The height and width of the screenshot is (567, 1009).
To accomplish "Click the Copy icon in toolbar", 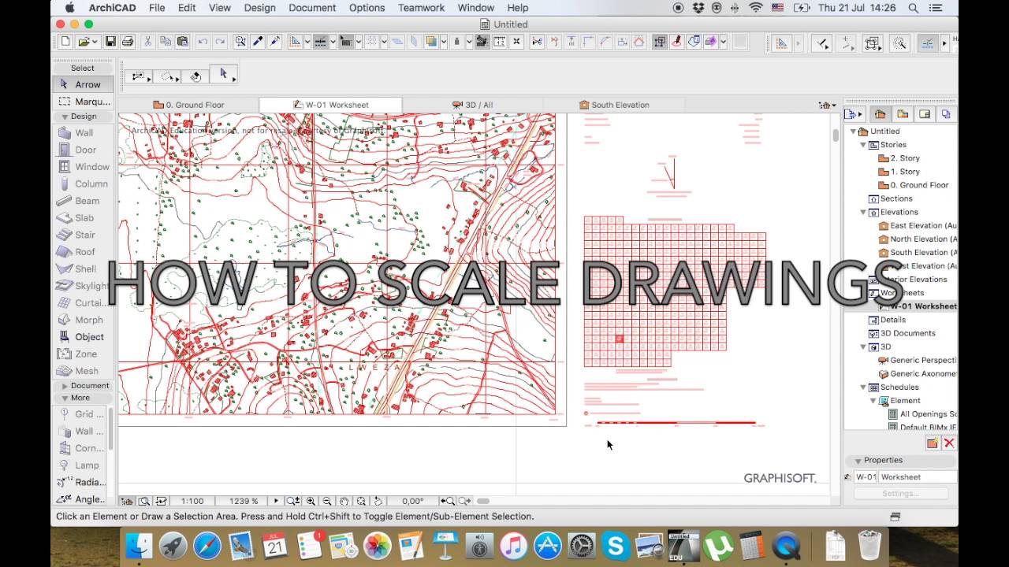I will point(166,42).
